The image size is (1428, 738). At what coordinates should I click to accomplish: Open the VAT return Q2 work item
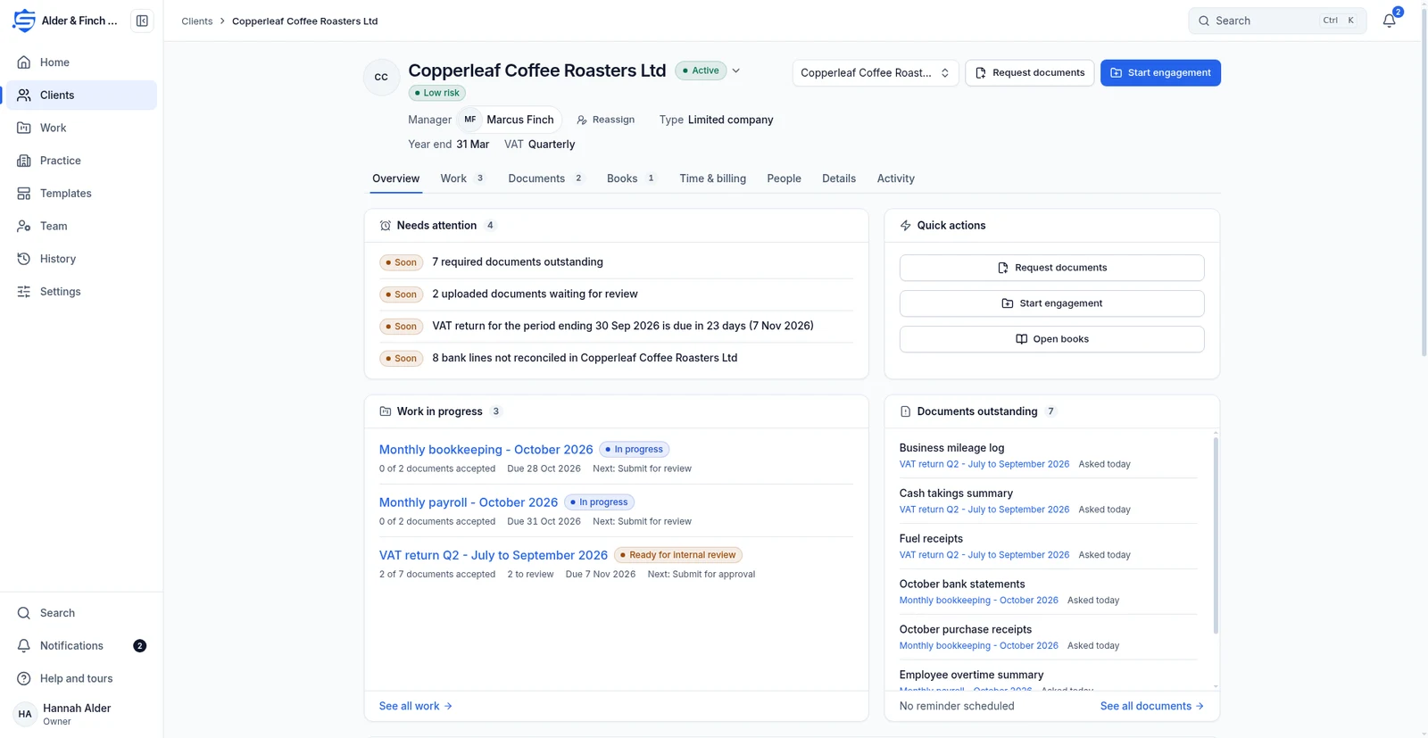click(x=494, y=555)
